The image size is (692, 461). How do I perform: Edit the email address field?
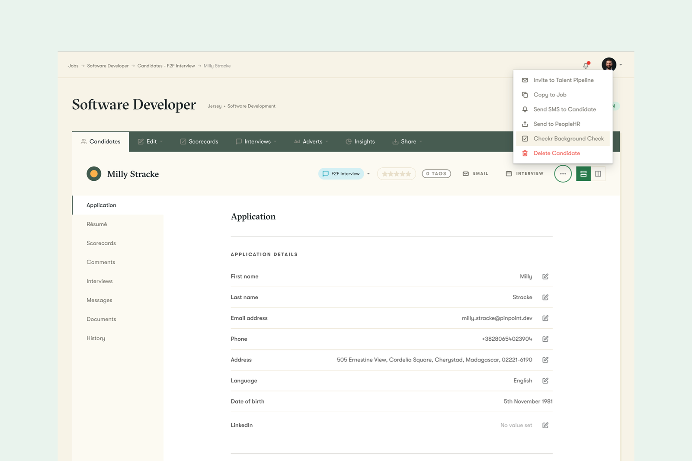pos(545,318)
